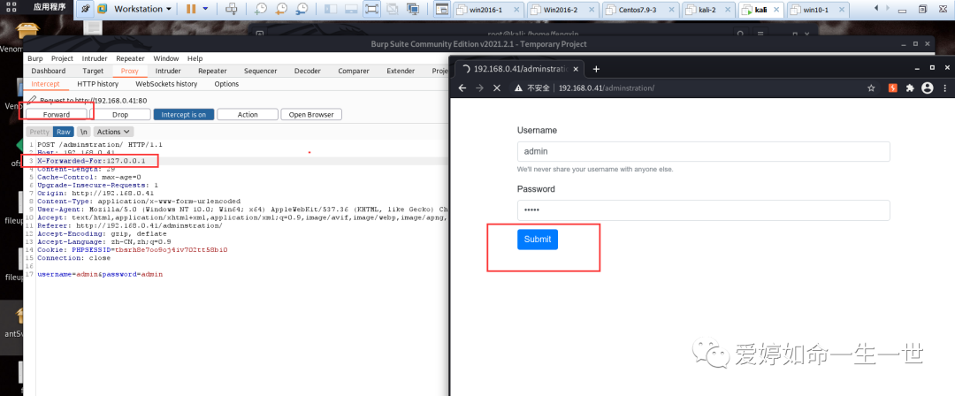Toggle the VMware sidebar library view icon
Image resolution: width=955 pixels, height=396 pixels.
tap(331, 9)
